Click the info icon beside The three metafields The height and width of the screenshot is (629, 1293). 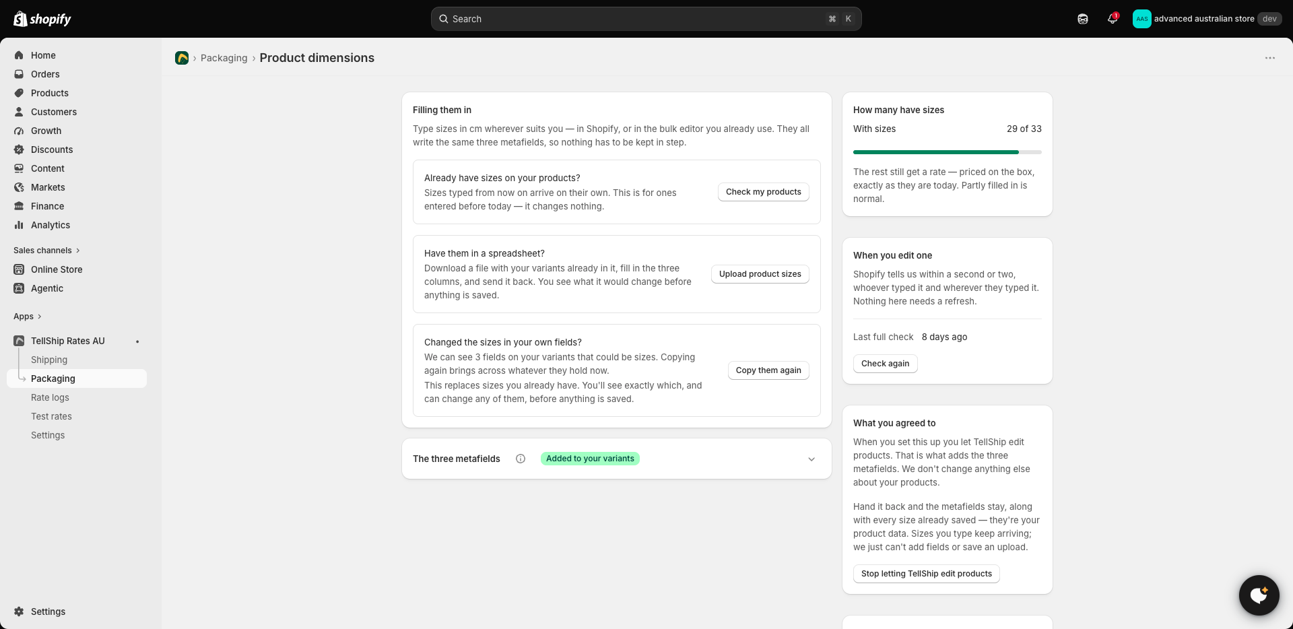pyautogui.click(x=521, y=459)
